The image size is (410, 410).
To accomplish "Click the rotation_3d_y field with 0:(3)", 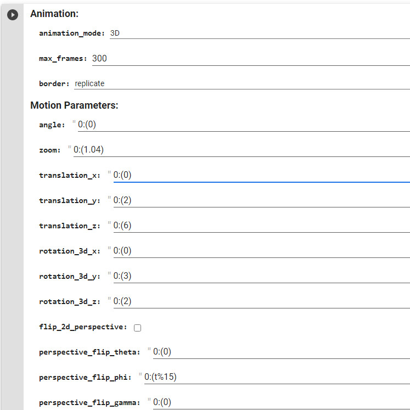I will tap(261, 277).
